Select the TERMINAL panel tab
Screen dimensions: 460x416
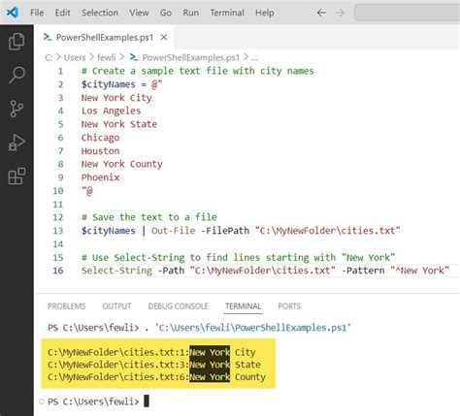243,306
